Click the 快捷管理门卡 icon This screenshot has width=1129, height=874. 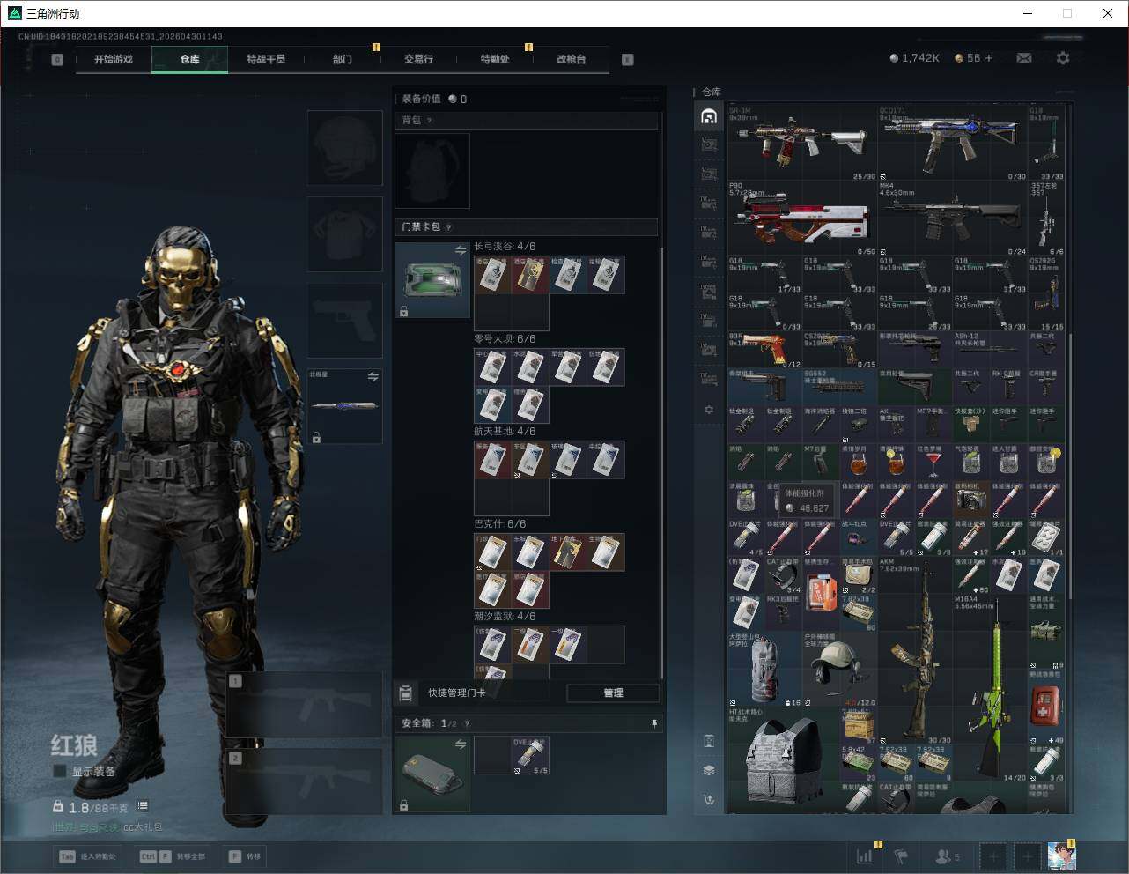click(405, 693)
